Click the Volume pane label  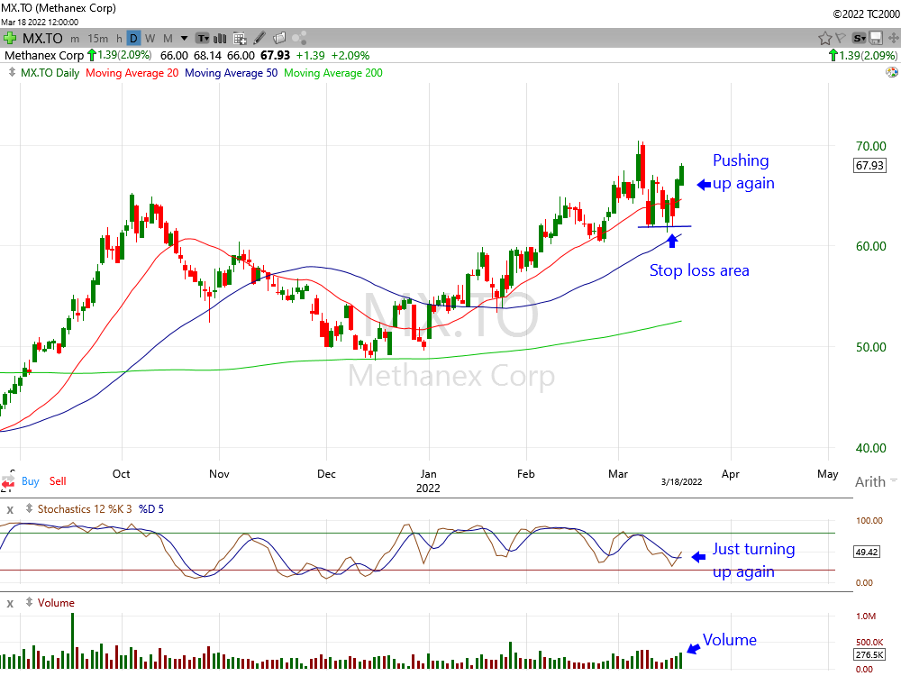pos(56,603)
